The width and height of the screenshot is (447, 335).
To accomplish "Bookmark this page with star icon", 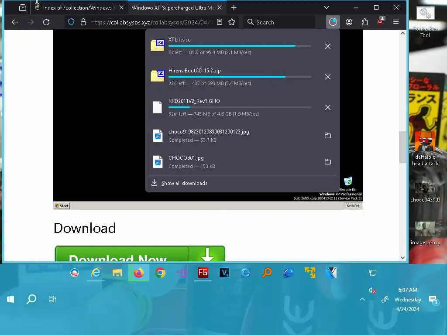I will 232,22.
